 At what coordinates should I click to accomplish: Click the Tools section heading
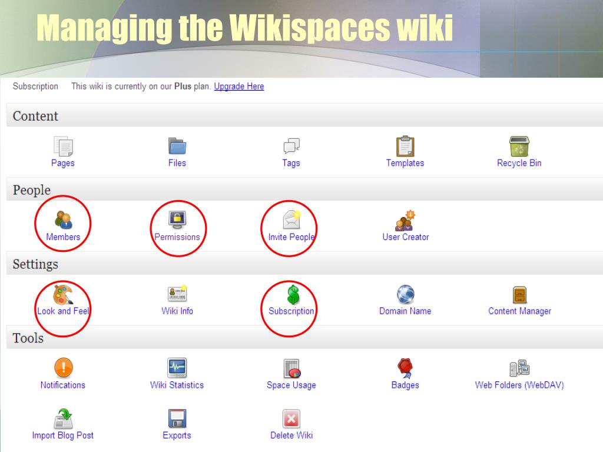coord(28,338)
